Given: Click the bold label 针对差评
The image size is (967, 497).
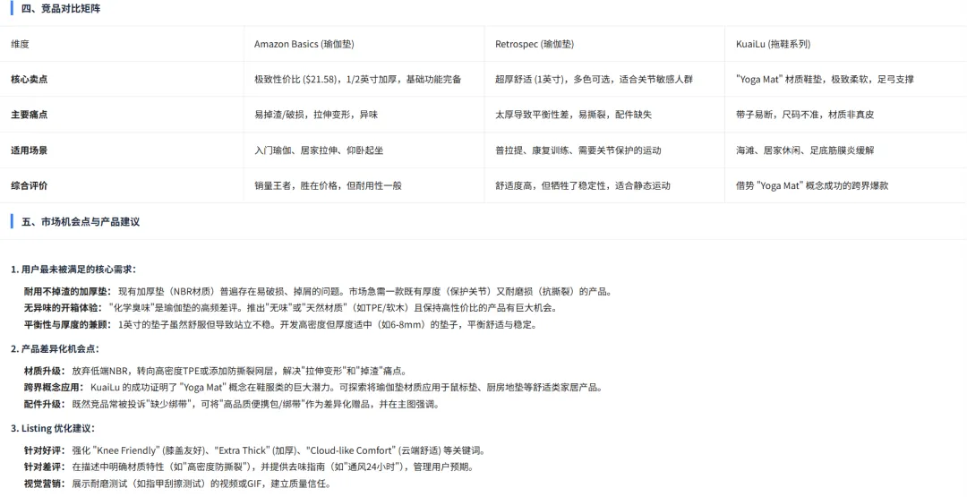Looking at the screenshot, I should (x=45, y=467).
